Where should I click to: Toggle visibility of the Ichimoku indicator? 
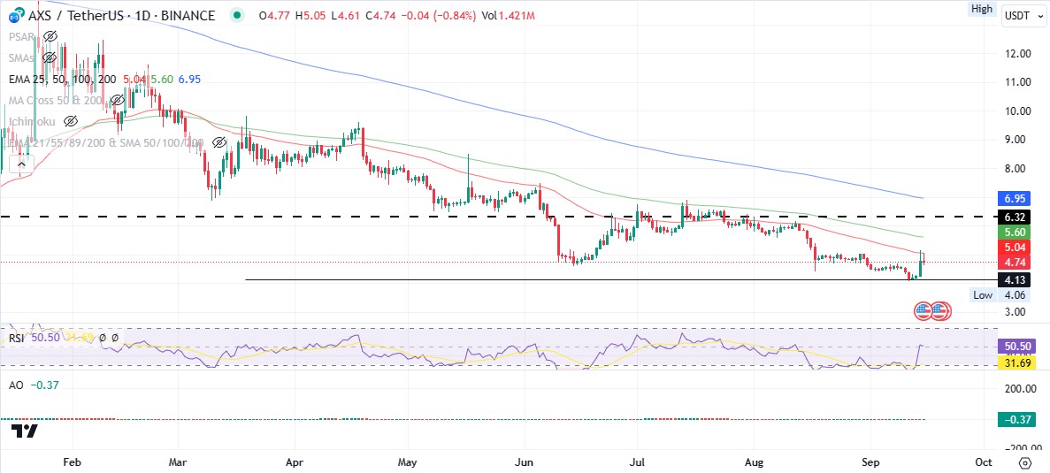(x=70, y=122)
